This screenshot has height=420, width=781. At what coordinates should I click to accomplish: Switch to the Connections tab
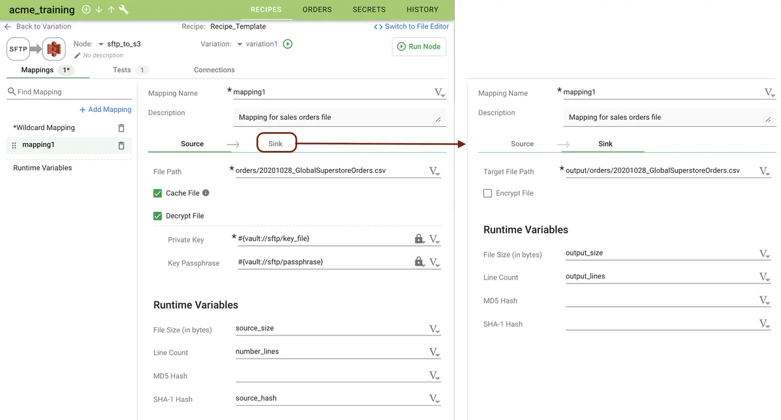(x=214, y=70)
